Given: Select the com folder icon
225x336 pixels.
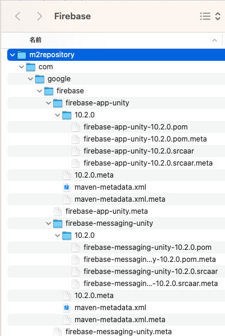Looking at the screenshot, I should (31, 67).
